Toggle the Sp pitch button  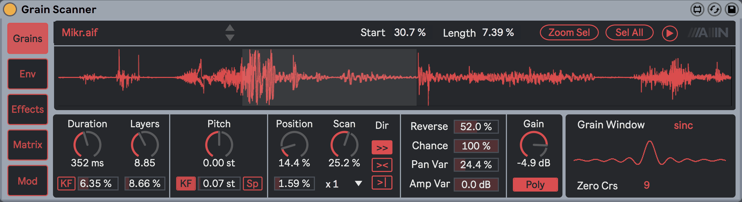click(252, 183)
